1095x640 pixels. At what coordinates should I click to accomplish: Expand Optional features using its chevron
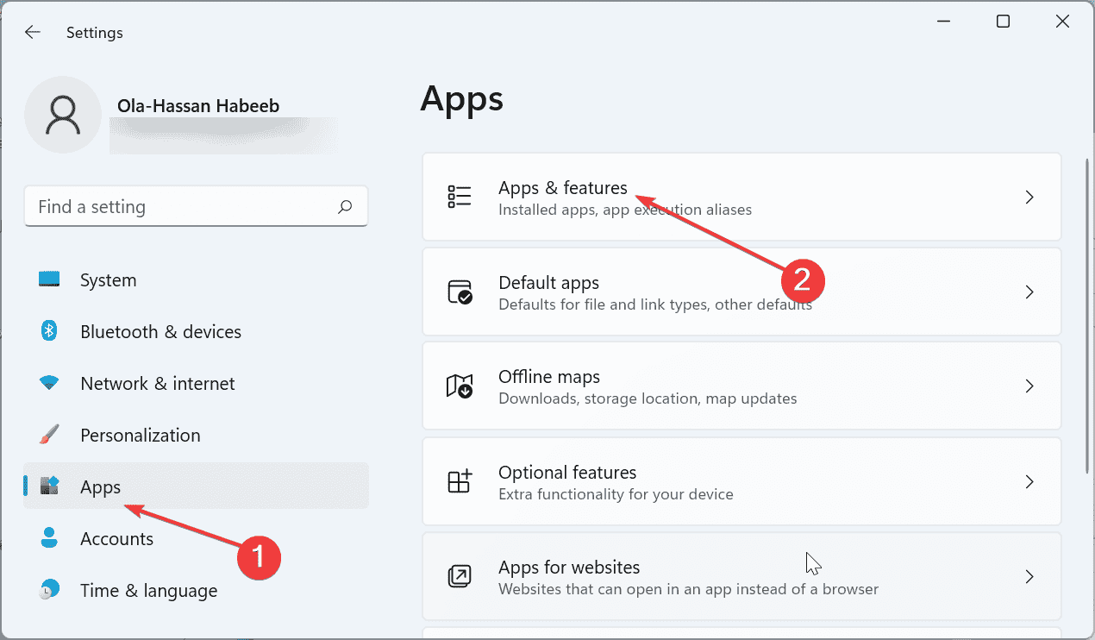[1029, 481]
